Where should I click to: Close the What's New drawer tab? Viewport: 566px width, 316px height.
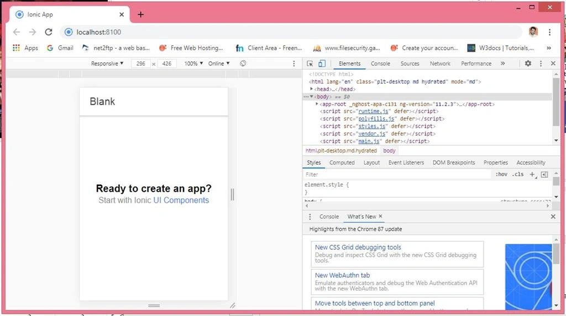click(x=380, y=217)
